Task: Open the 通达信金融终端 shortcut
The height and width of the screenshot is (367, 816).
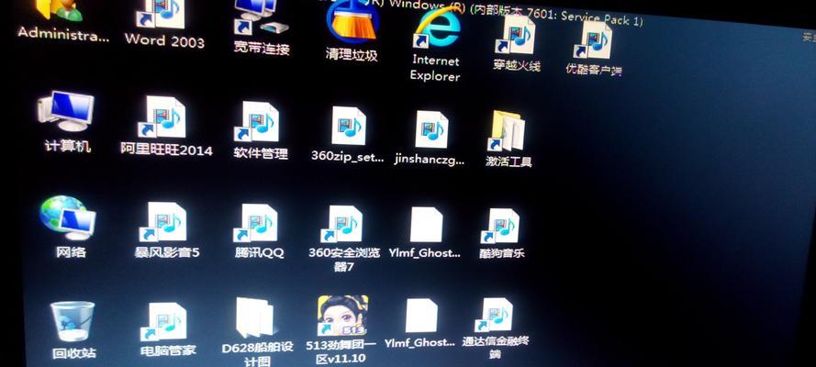Action: coord(495,315)
